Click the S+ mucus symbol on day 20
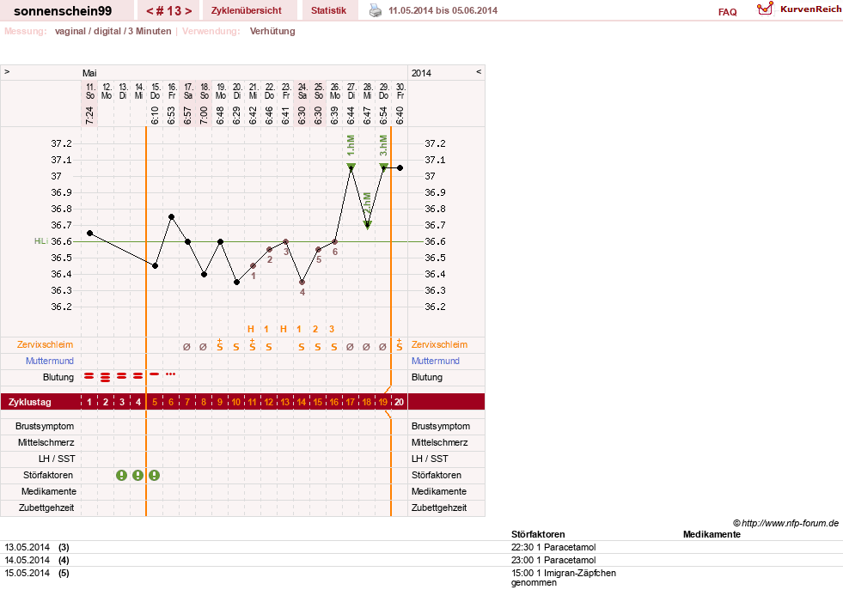 (x=399, y=345)
